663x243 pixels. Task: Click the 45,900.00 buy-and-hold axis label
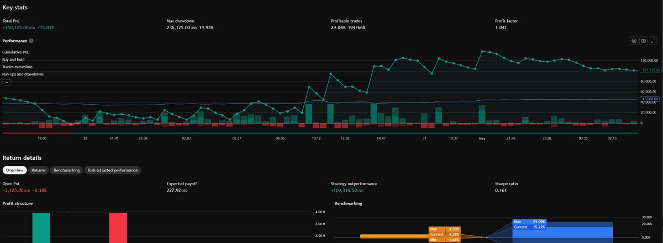649,99
